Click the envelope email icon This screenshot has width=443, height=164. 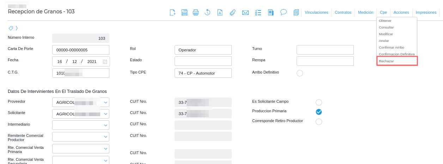pos(245,13)
